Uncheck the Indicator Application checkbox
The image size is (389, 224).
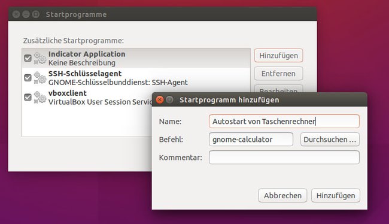click(28, 58)
